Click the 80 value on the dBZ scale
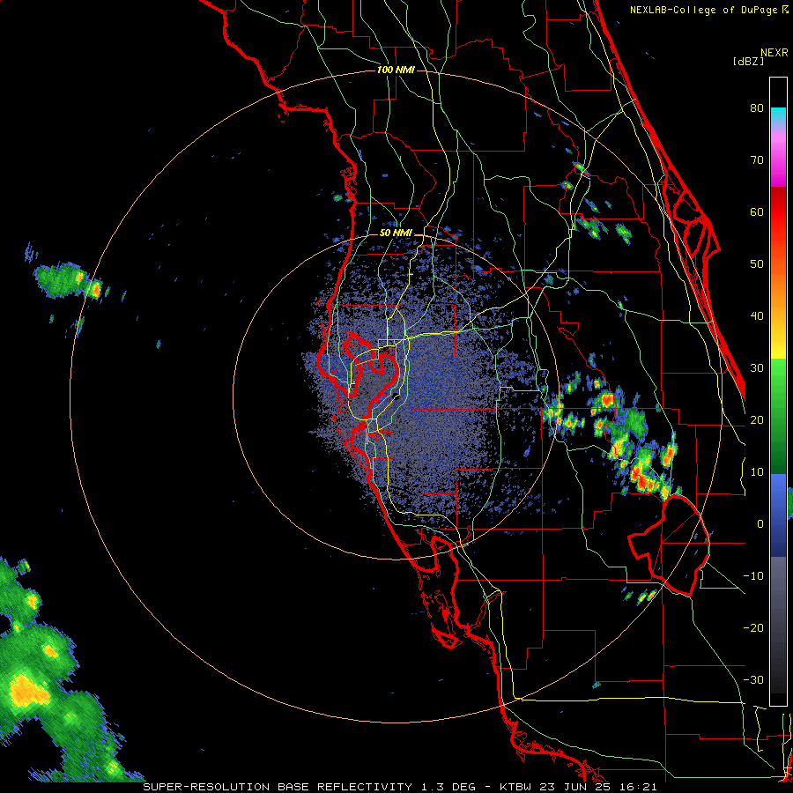Image resolution: width=793 pixels, height=793 pixels. 757,108
